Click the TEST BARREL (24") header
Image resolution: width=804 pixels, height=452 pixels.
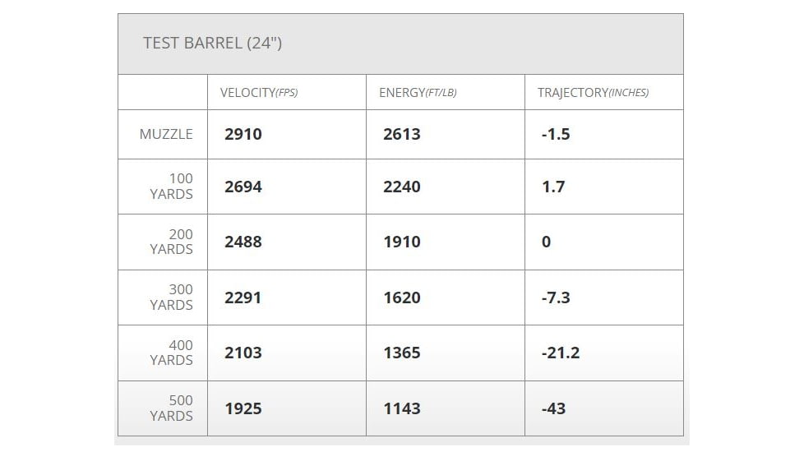[212, 43]
